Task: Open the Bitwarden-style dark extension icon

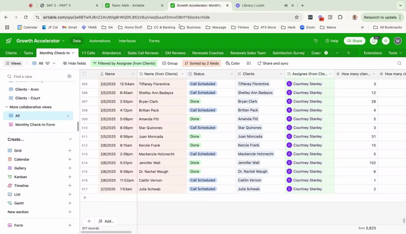Action: pos(310,17)
